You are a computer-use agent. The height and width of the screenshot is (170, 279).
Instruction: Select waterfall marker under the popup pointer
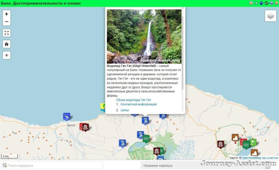point(145,121)
